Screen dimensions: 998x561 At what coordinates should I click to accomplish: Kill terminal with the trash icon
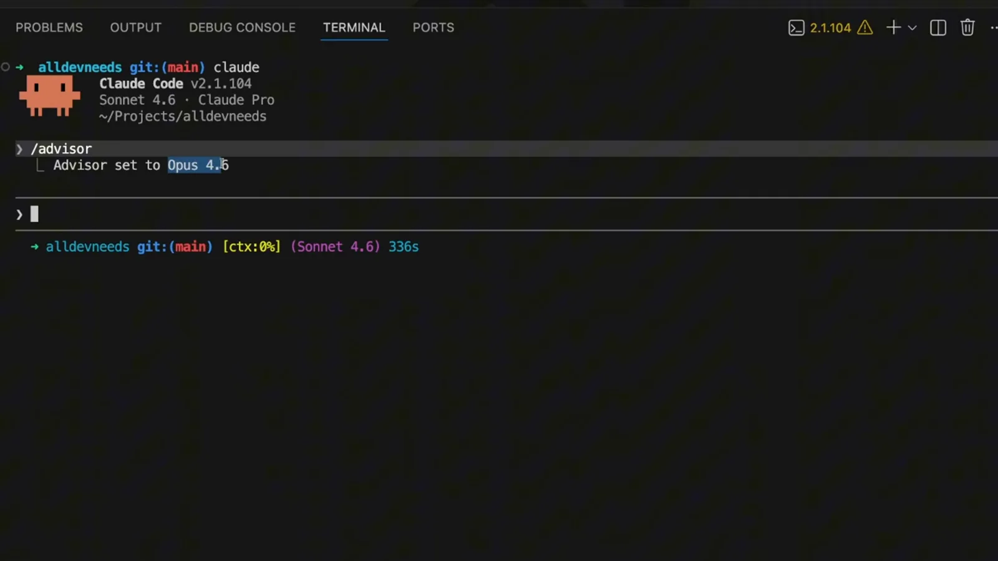[x=967, y=27]
